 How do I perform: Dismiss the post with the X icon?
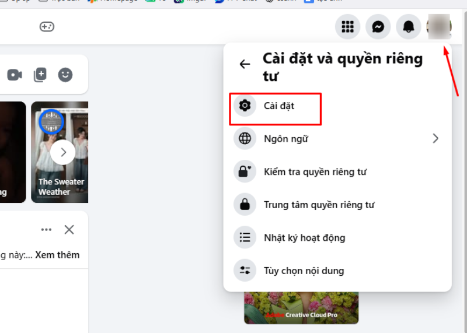coord(69,229)
